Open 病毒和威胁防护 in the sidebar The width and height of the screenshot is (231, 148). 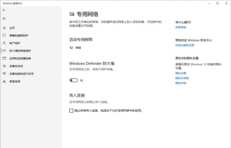[x=19, y=36]
